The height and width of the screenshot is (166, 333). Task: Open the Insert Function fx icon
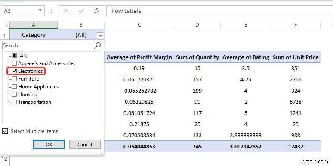97,11
